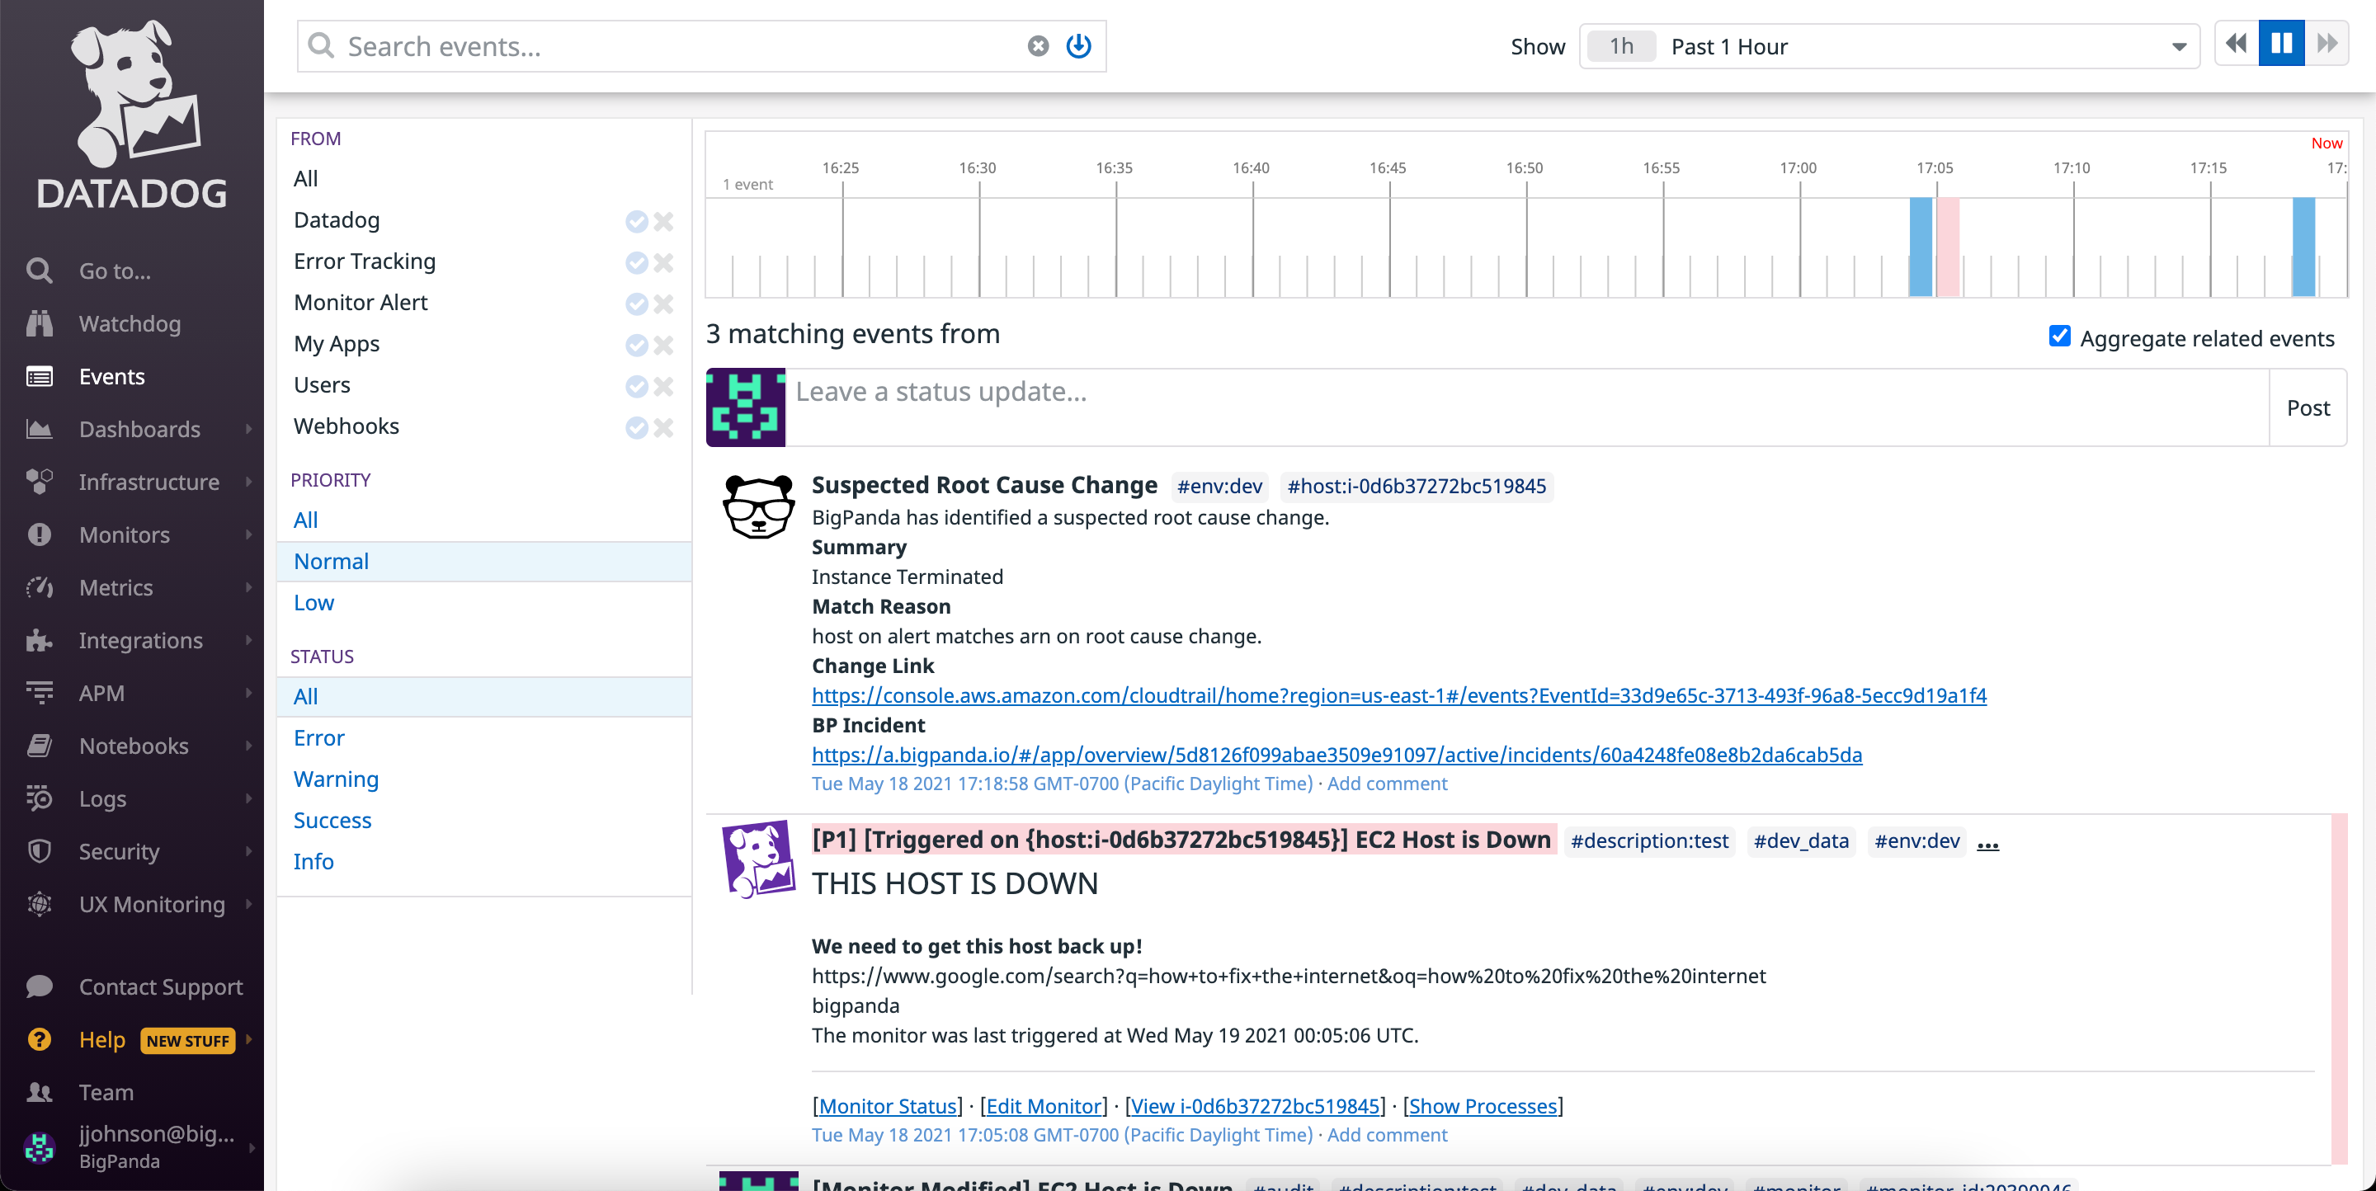The height and width of the screenshot is (1191, 2376).
Task: Select the Infrastructure sidebar icon
Action: coord(39,481)
